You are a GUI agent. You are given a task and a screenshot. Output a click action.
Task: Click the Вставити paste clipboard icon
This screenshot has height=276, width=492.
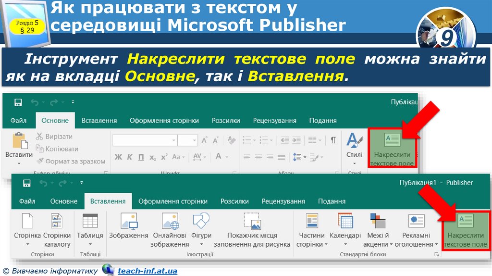coord(20,140)
